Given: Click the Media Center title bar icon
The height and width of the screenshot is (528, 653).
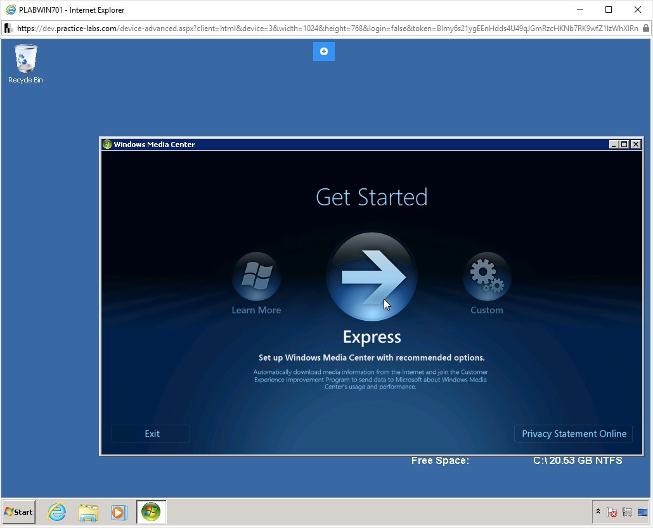Looking at the screenshot, I should [x=107, y=144].
